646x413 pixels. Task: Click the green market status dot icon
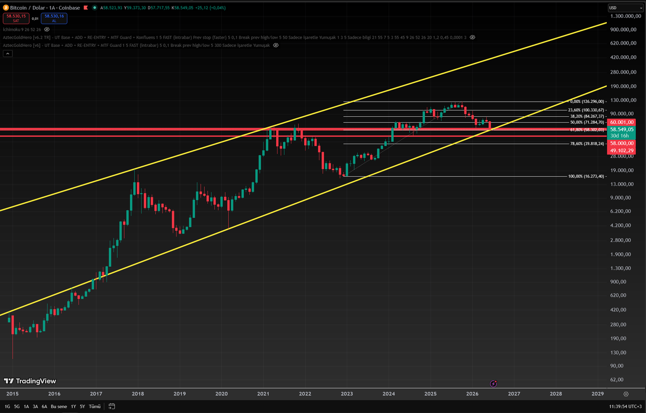[94, 9]
